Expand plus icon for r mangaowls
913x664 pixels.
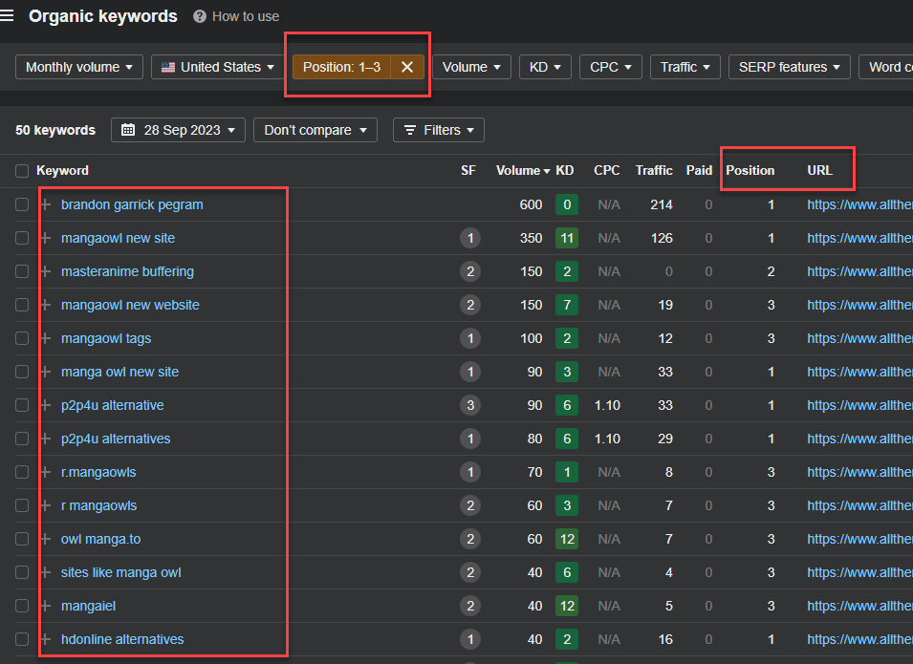[46, 505]
